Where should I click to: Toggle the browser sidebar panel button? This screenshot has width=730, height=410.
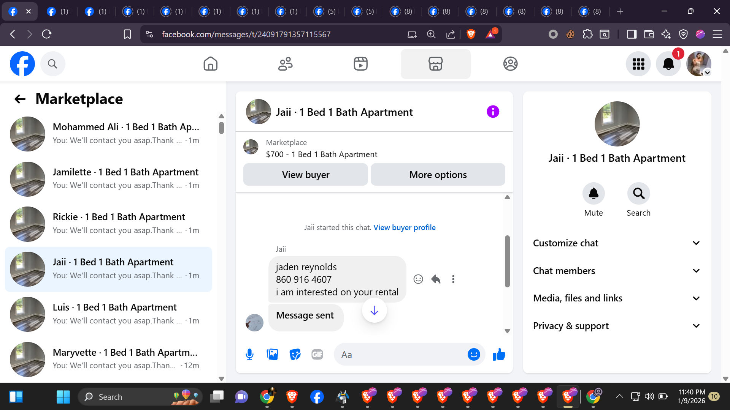[632, 34]
